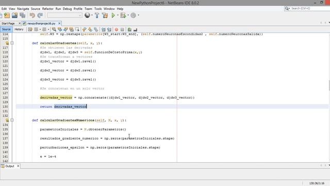The width and height of the screenshot is (330, 186).
Task: Click the New Project toolbar icon
Action: point(7,15)
